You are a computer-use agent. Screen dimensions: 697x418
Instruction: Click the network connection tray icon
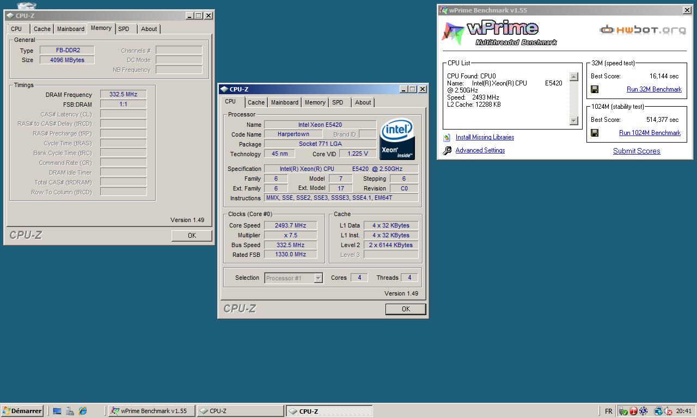(x=658, y=411)
